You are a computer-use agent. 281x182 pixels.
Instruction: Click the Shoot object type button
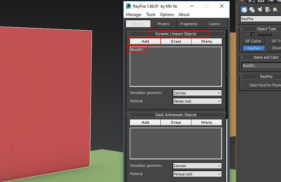(275, 48)
